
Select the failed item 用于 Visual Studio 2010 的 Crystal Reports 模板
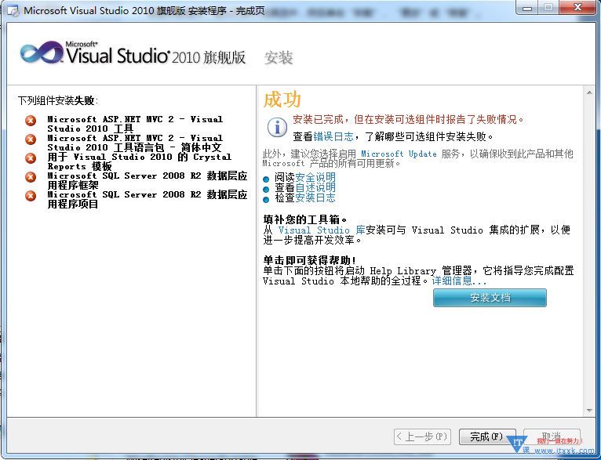(x=140, y=161)
